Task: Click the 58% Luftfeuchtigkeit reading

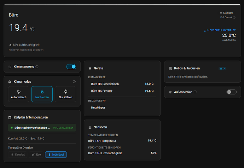Action: click(26, 45)
